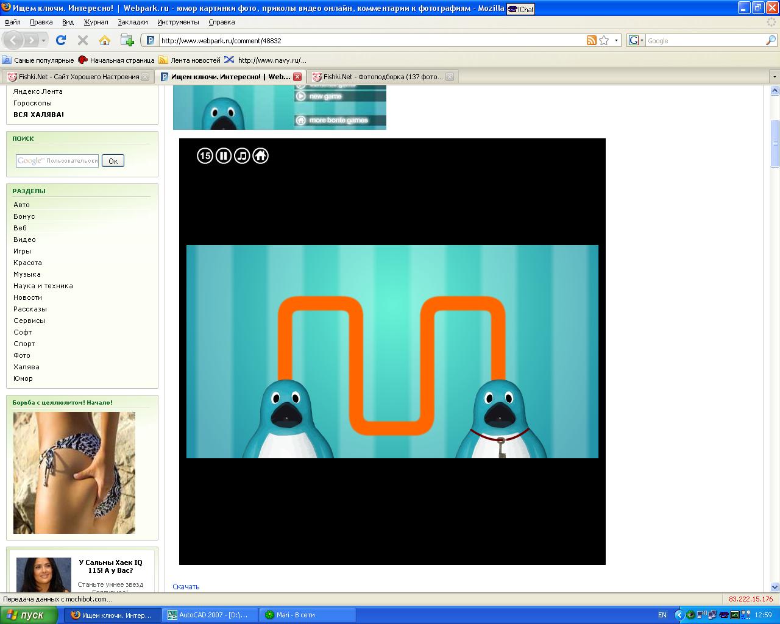Switch to Fishki.Net Сайт Хорошего Настроения tab
The height and width of the screenshot is (624, 780).
tap(77, 77)
